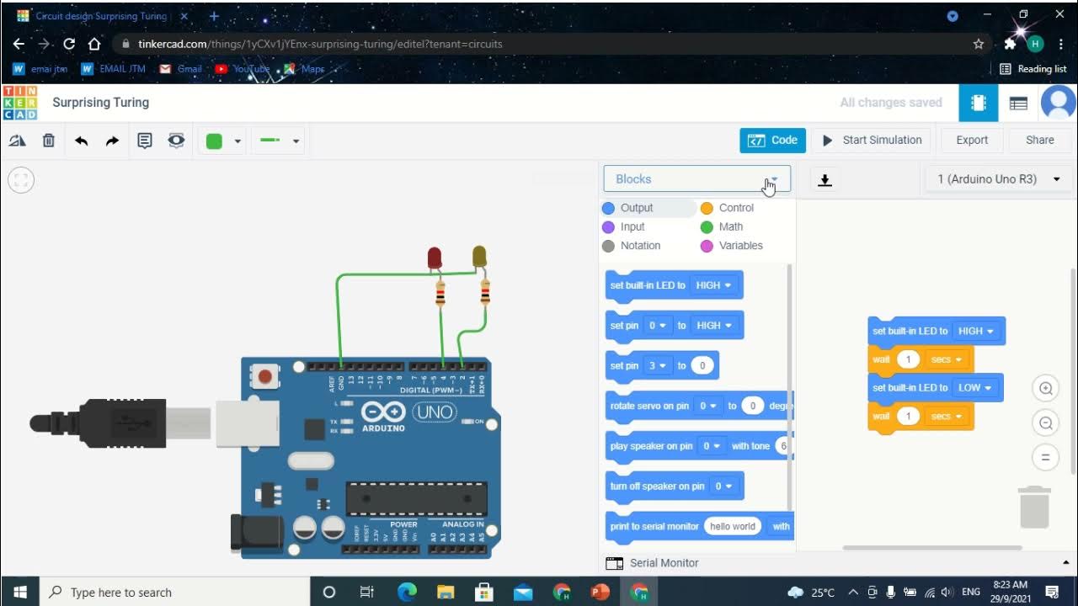
Task: Open HIGH dropdown in set pin block
Action: coord(714,326)
